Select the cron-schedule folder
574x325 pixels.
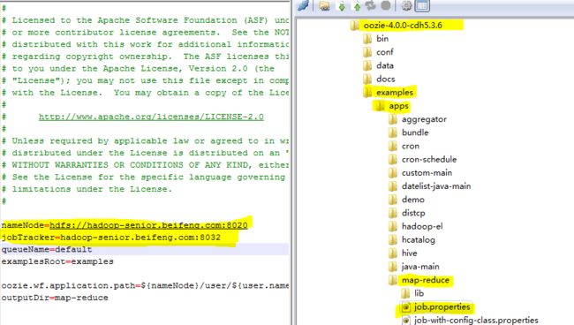pyautogui.click(x=429, y=160)
